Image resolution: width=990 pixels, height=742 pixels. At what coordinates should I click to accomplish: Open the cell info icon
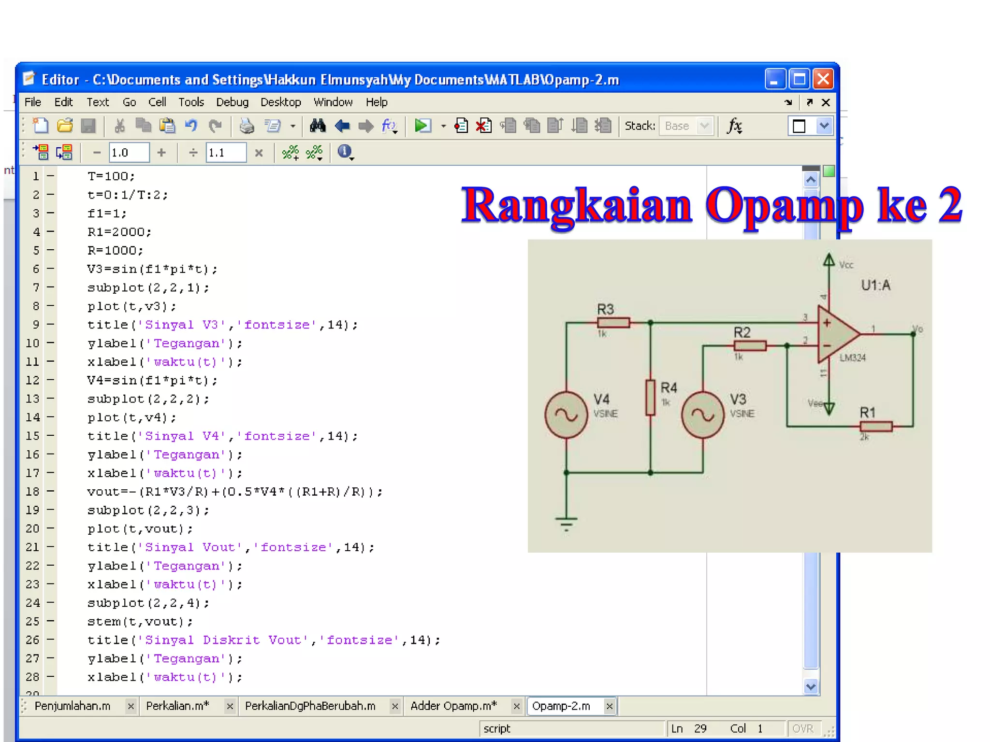click(x=345, y=152)
